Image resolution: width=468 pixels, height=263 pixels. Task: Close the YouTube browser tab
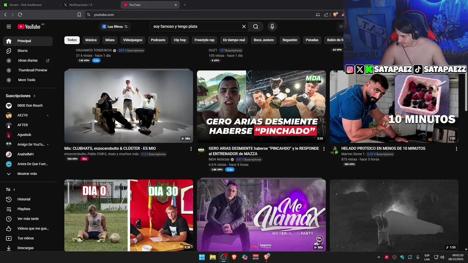pyautogui.click(x=175, y=5)
